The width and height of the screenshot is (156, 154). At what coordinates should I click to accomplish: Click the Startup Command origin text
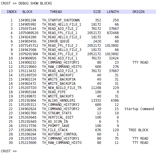[x=139, y=109]
